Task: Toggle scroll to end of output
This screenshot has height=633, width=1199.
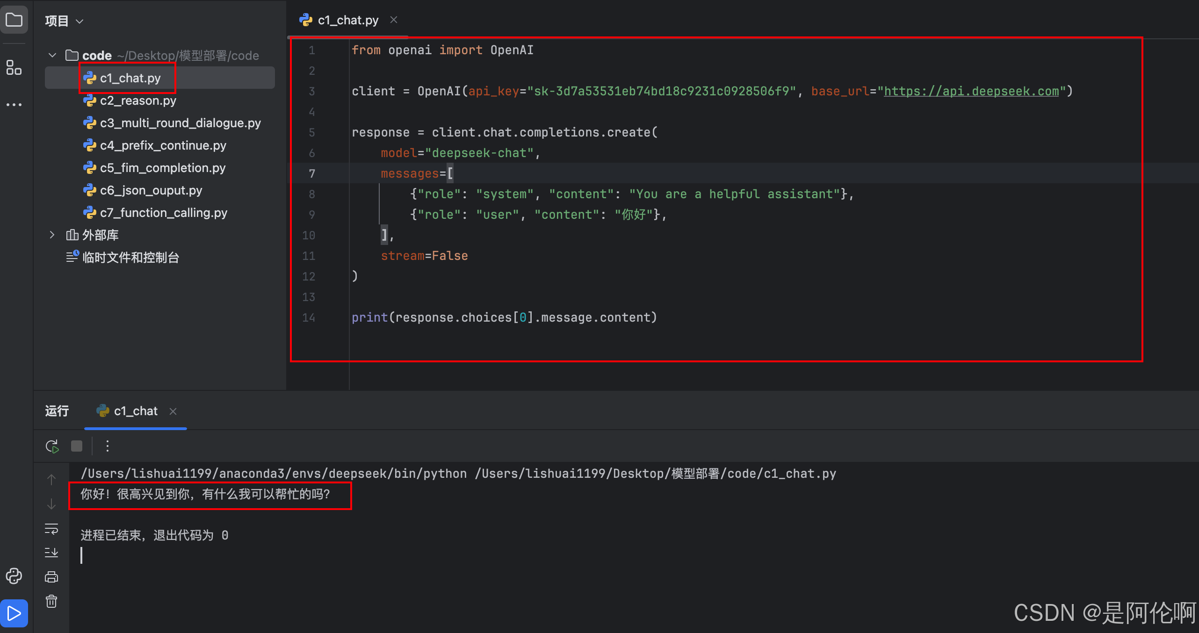Action: 51,553
